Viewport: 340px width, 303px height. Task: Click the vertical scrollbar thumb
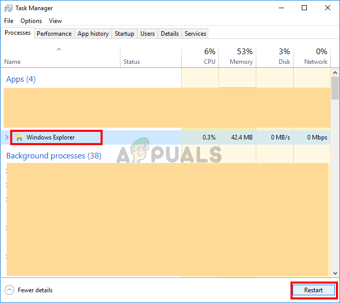[335, 88]
